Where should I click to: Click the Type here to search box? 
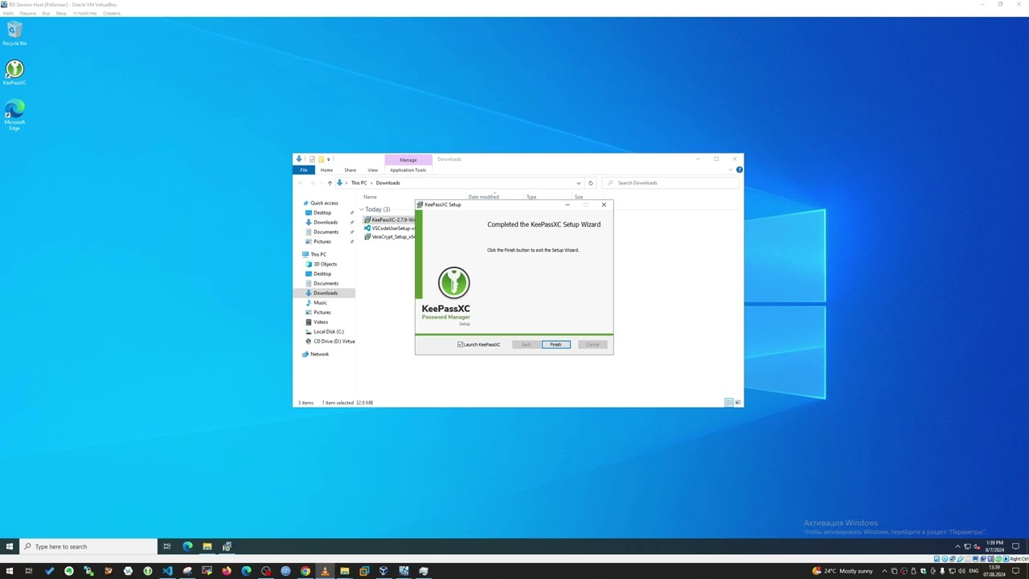(x=88, y=546)
